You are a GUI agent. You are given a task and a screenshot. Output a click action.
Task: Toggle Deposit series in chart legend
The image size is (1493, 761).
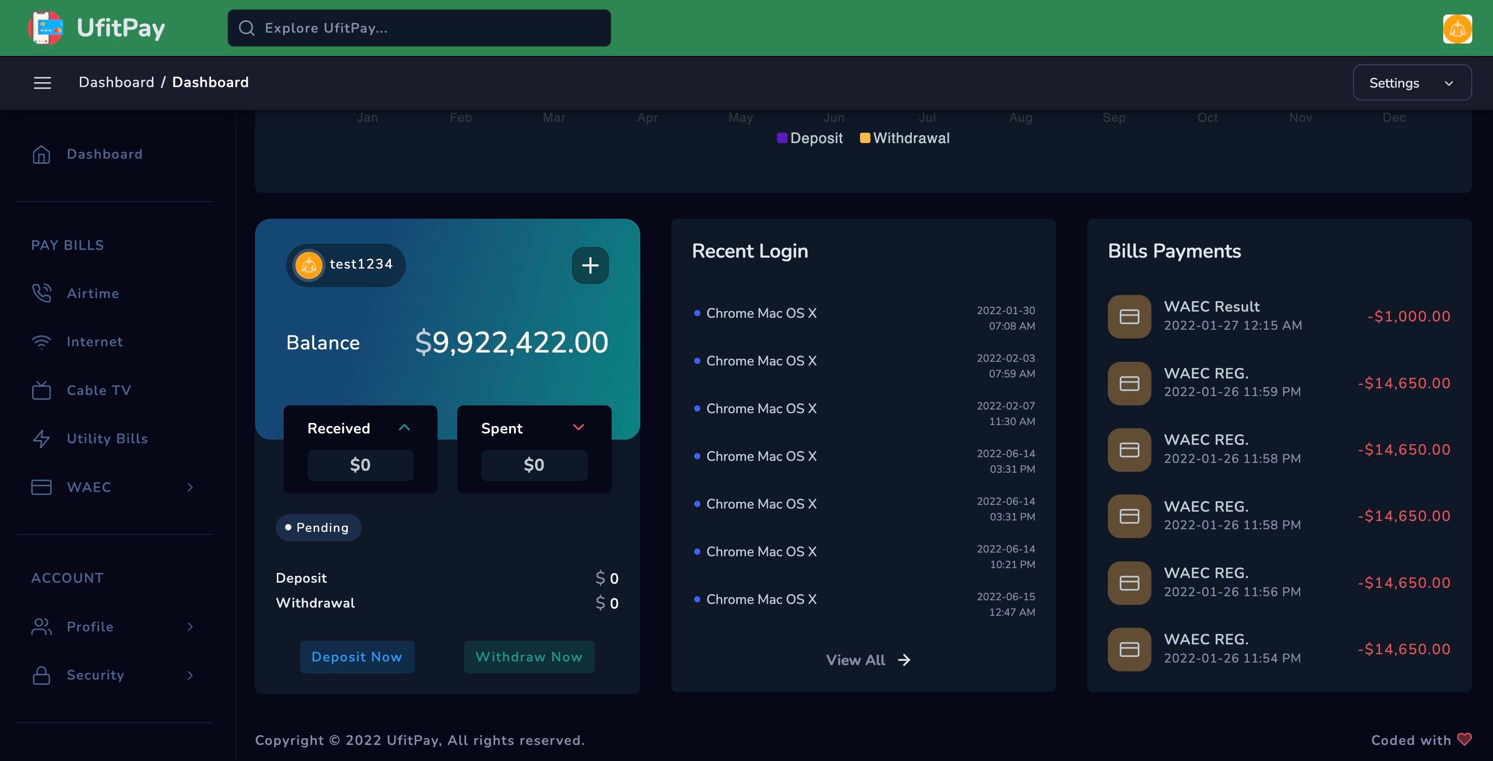point(810,138)
